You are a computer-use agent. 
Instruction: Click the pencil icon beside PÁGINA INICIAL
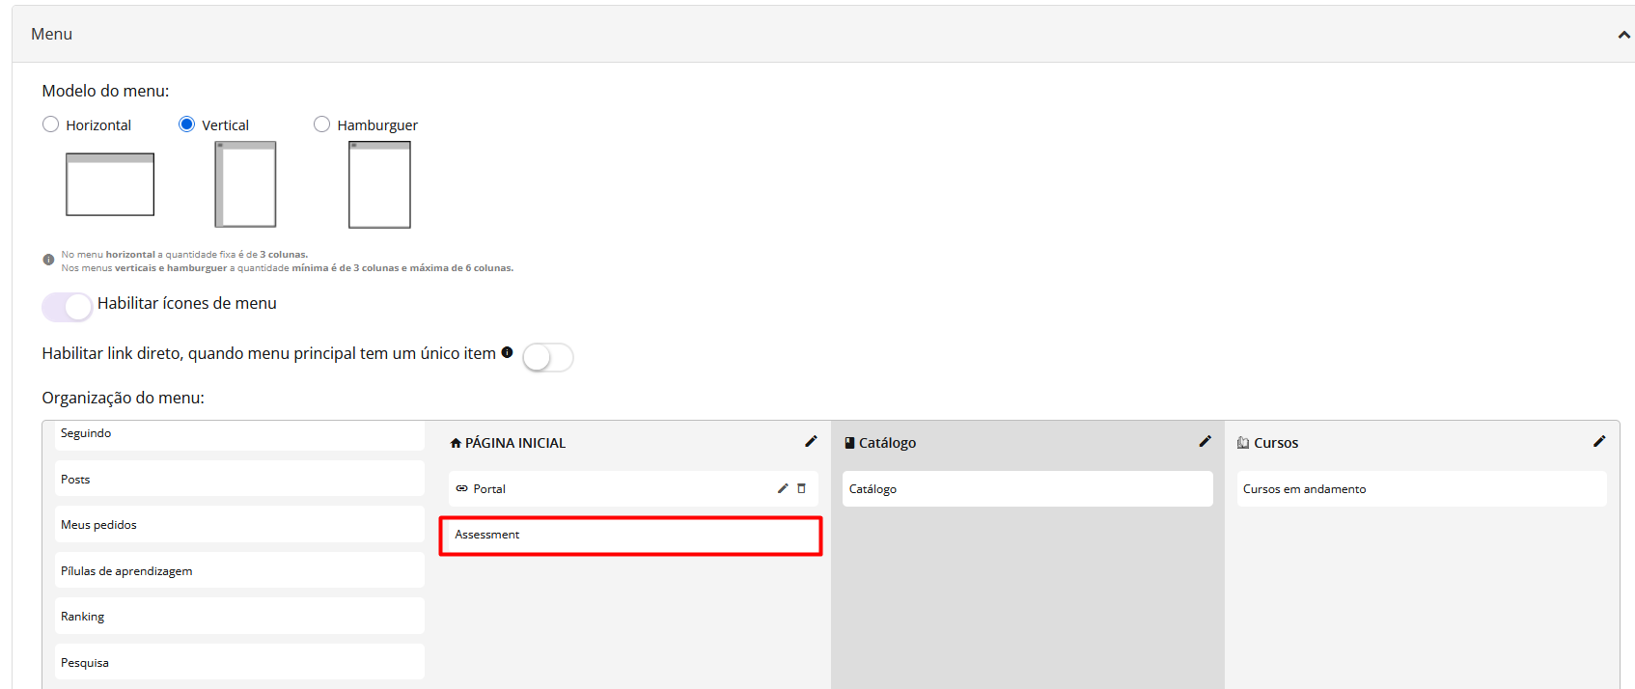811,441
